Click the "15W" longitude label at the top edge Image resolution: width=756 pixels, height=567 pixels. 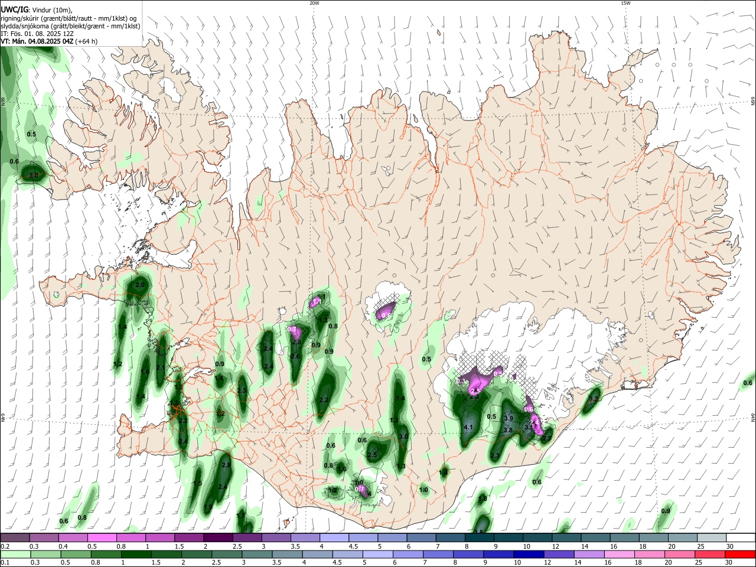click(625, 3)
